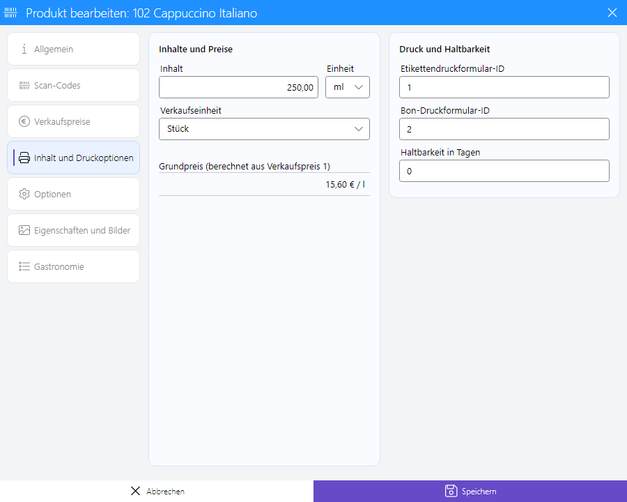Click the list icon beside Gastronomie

[x=24, y=266]
